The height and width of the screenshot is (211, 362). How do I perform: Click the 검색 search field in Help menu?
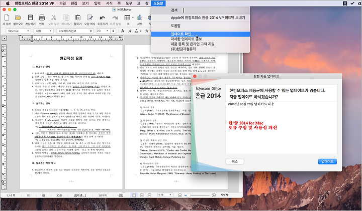(x=215, y=10)
